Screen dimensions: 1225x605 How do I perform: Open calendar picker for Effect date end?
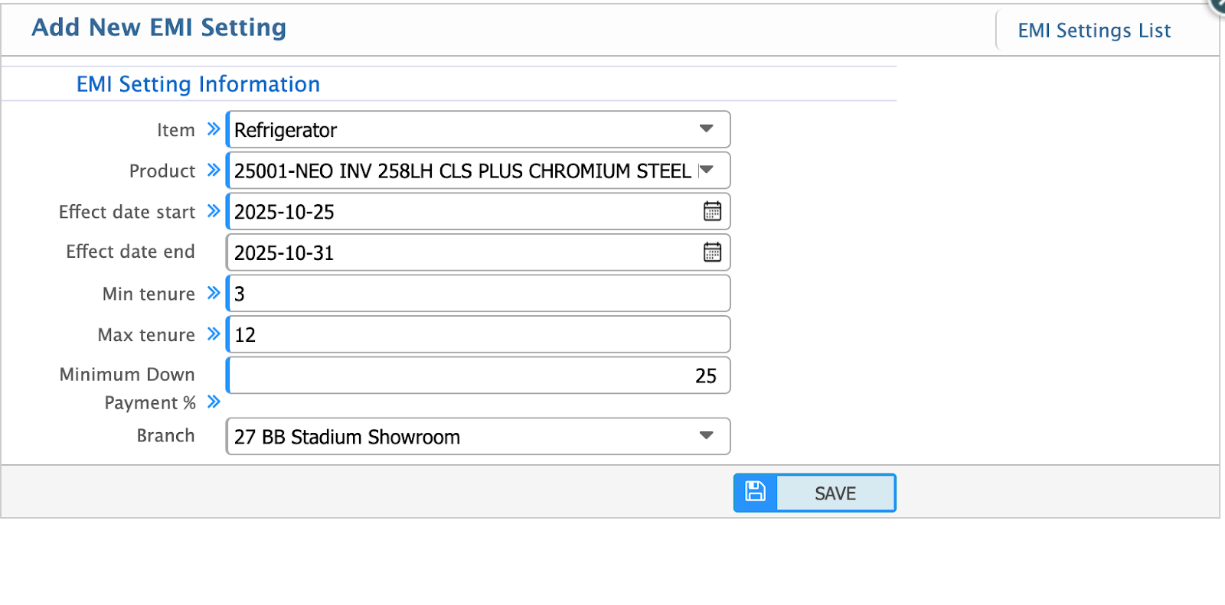712,252
